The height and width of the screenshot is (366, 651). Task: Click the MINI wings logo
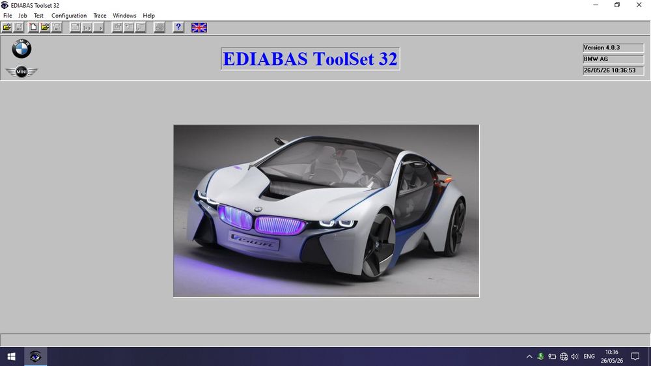click(21, 72)
